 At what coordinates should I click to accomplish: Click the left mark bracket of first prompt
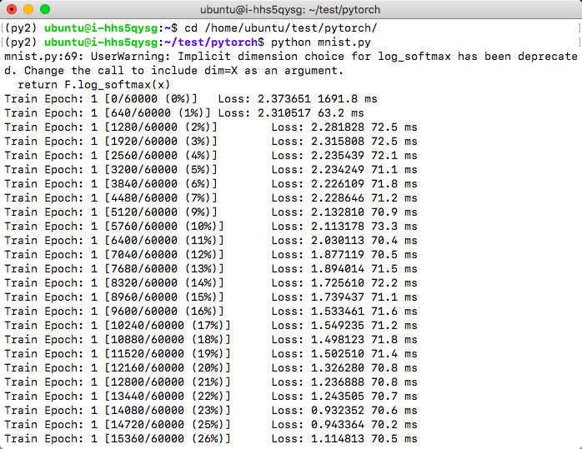[3, 28]
